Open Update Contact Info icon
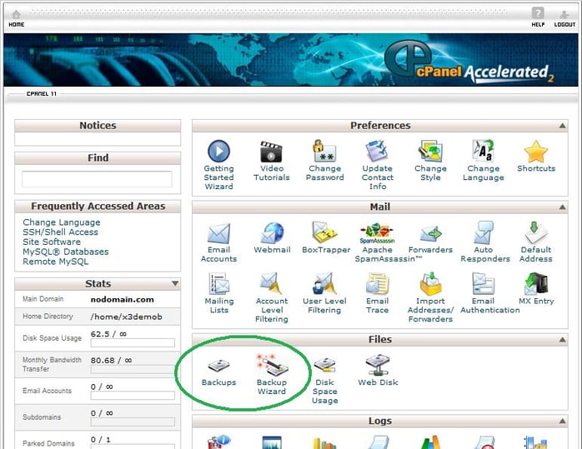Screen dimensions: 582x449 (377, 151)
